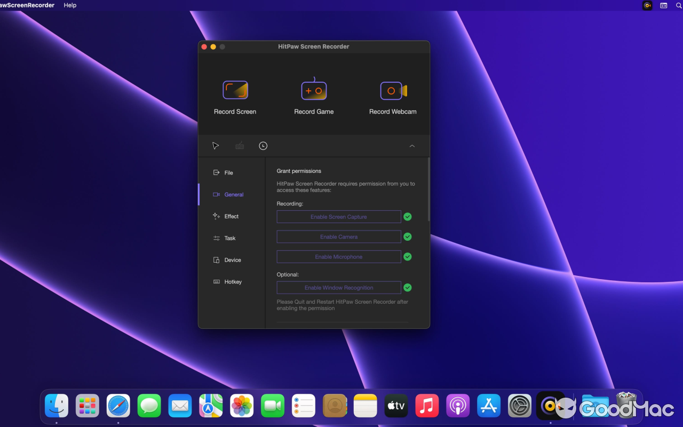Enable Window Recognition permission
Image resolution: width=683 pixels, height=427 pixels.
tap(338, 287)
